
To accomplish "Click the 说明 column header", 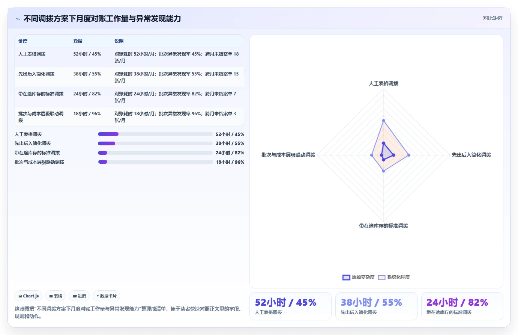I will click(119, 41).
